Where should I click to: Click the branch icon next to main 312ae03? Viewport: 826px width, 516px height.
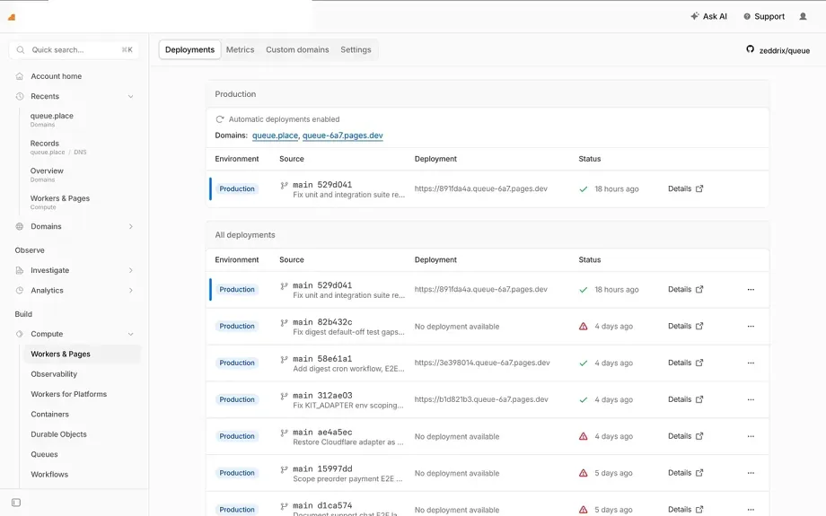pyautogui.click(x=285, y=396)
